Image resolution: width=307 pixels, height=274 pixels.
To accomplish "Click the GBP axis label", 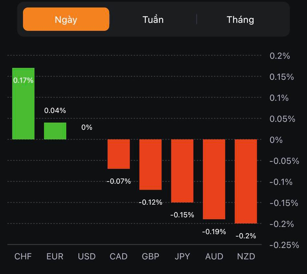I will pos(151,256).
